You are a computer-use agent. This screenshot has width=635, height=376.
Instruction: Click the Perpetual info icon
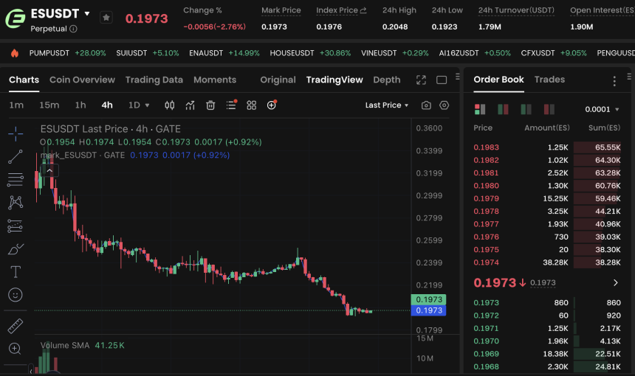73,29
